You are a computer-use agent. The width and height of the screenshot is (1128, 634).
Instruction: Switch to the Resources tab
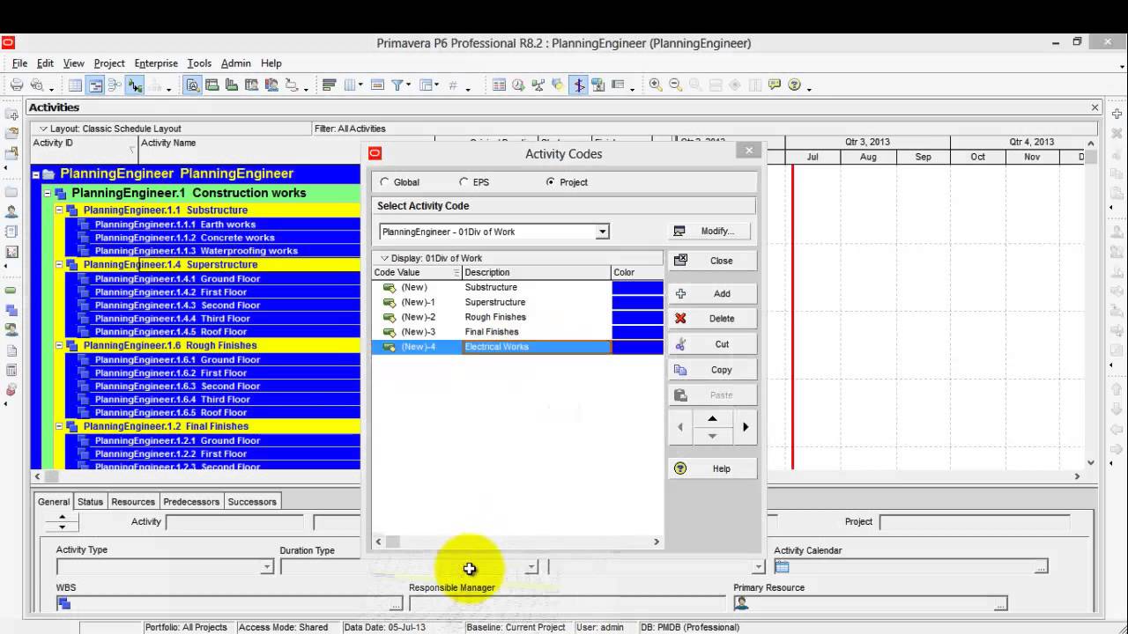coord(133,502)
